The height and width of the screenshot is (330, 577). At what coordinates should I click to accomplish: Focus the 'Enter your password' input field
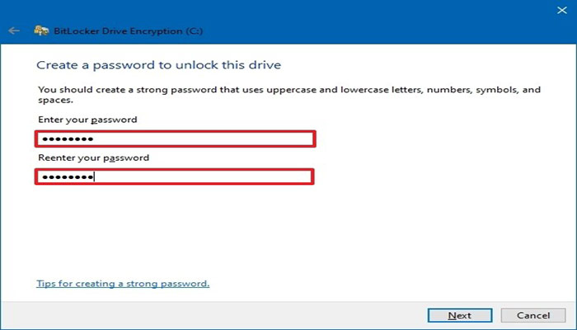[x=175, y=139]
